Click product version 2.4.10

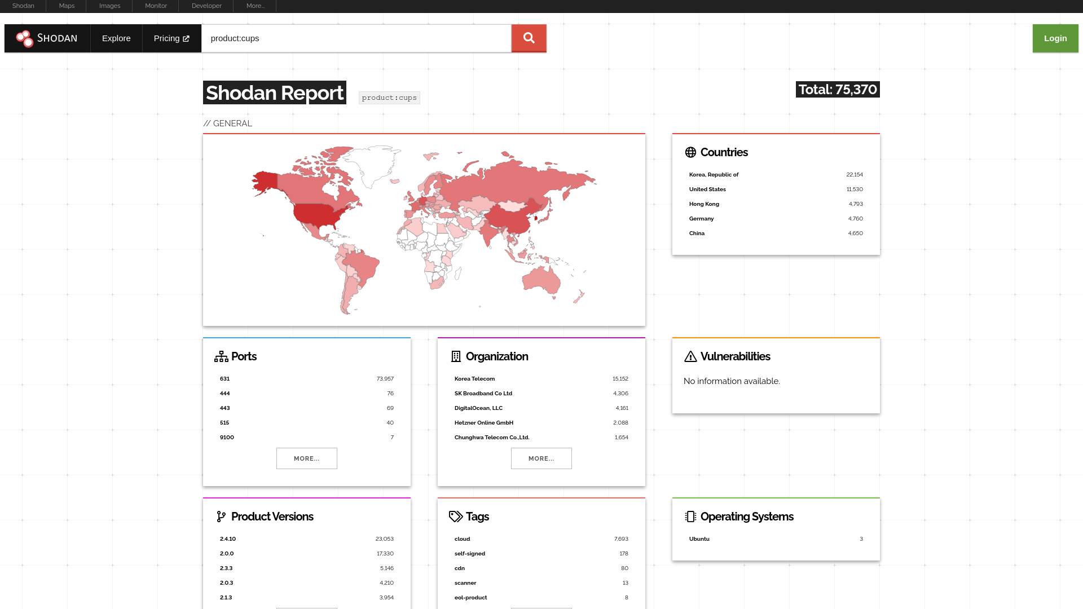307,539
